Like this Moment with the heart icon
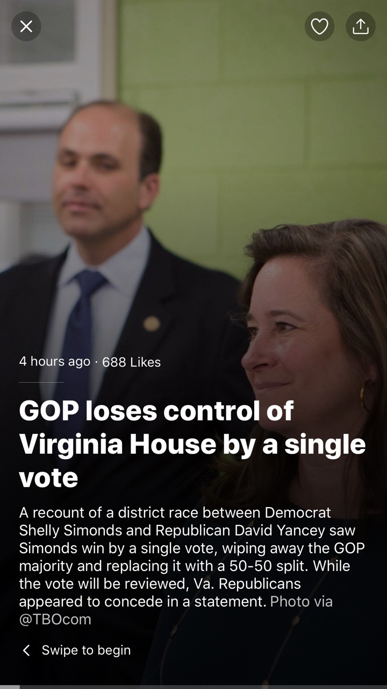Viewport: 387px width, 689px height. click(319, 26)
